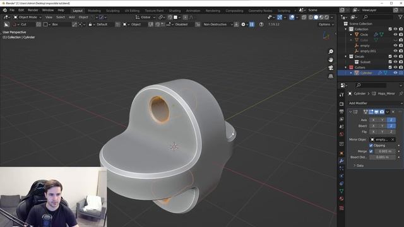Switch to material preview shading
The height and width of the screenshot is (227, 404).
point(321,17)
